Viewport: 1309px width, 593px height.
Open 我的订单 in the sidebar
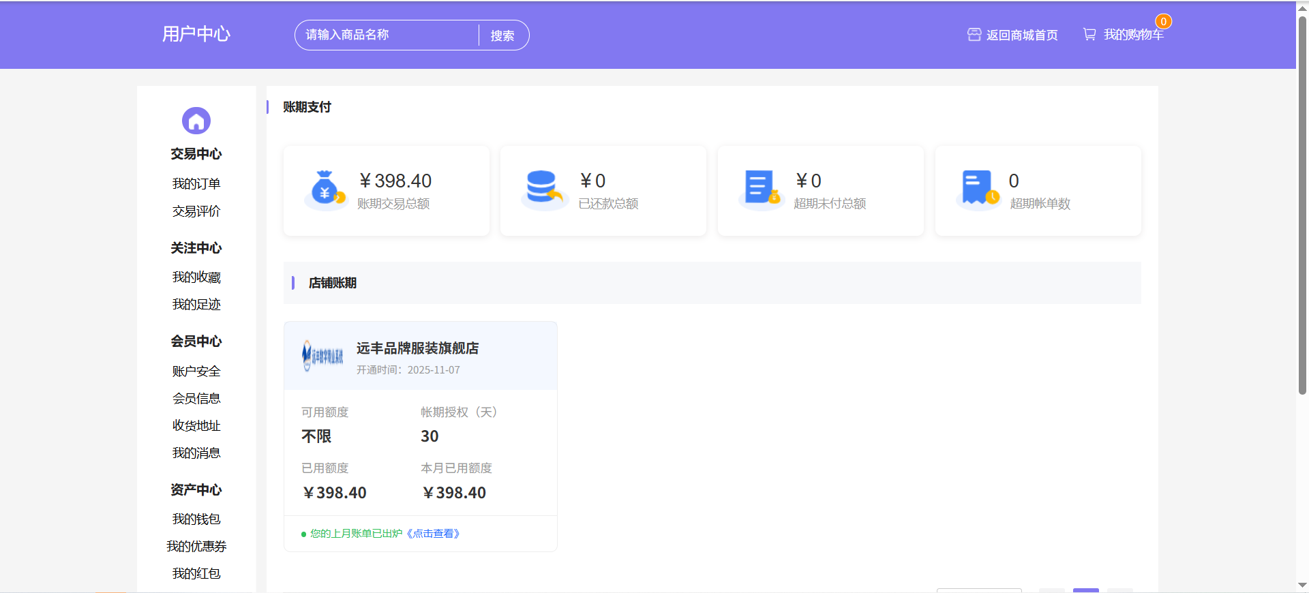pyautogui.click(x=196, y=184)
